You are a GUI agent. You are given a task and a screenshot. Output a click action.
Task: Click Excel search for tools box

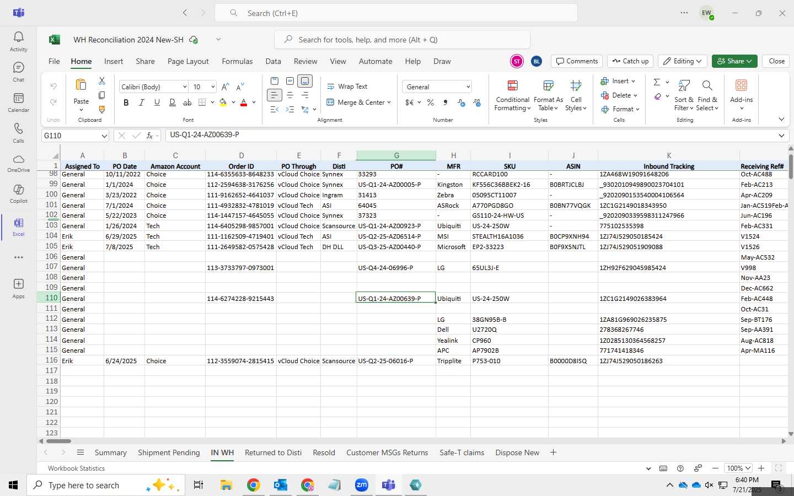point(402,40)
